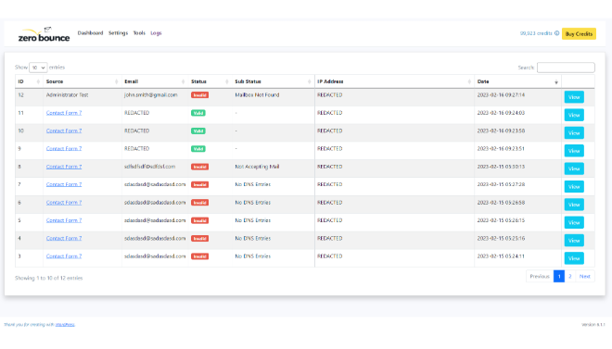Viewport: 612px width, 349px height.
Task: Open Contact Form 7 link in row 4
Action: click(64, 239)
